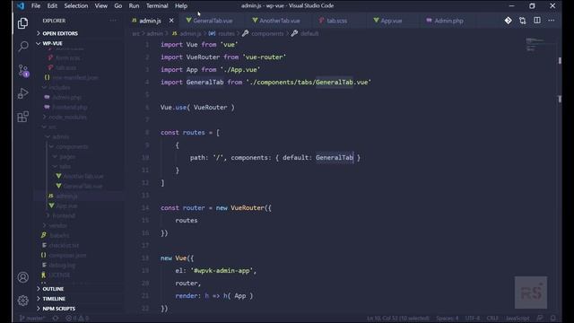The width and height of the screenshot is (574, 323).
Task: Open the Terminal menu
Action: tap(157, 6)
